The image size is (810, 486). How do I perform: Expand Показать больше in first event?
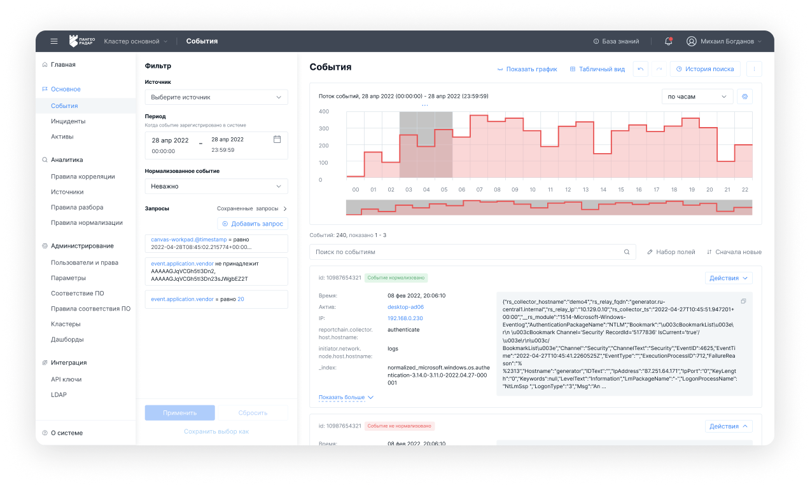tap(346, 398)
